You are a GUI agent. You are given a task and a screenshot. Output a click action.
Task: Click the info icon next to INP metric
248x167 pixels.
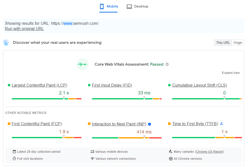[150, 124]
